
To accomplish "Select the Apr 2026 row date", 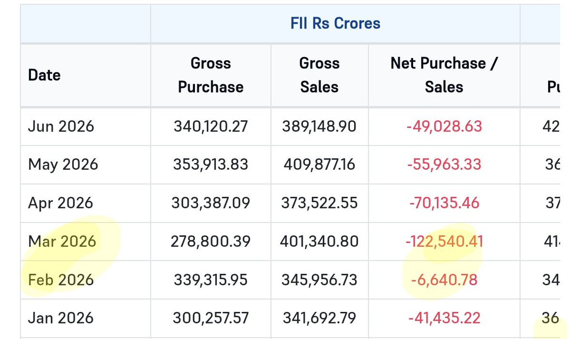I will (60, 203).
